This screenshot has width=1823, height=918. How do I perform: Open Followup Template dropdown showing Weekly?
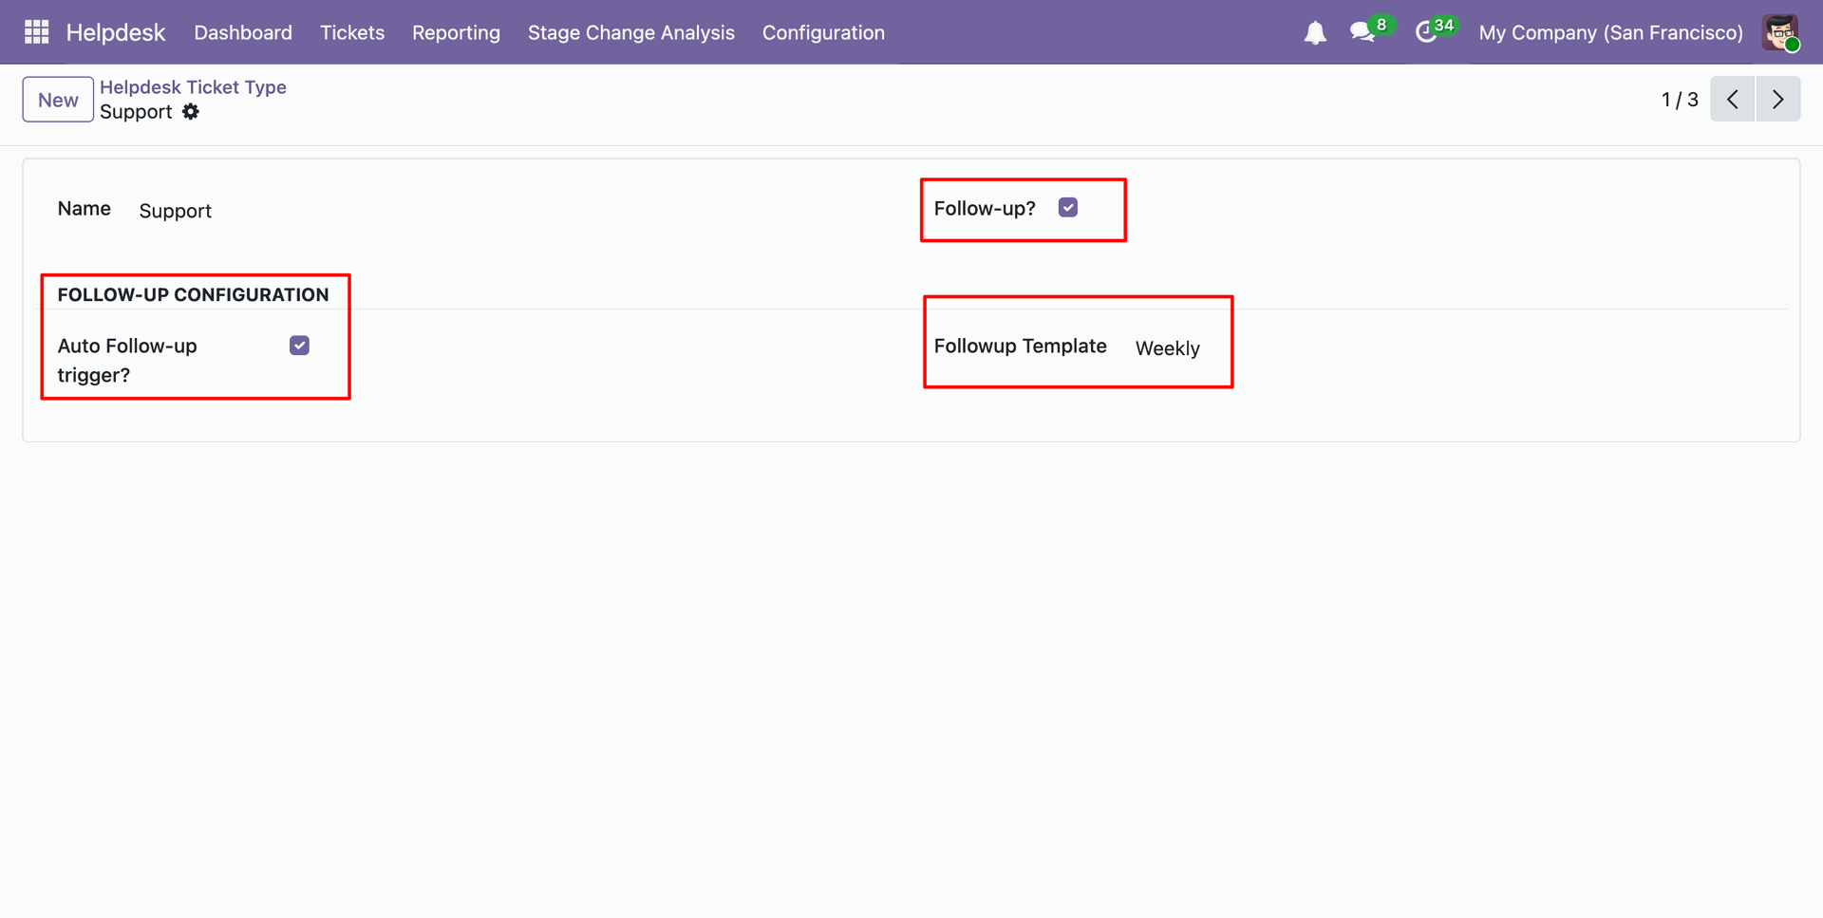pyautogui.click(x=1168, y=348)
